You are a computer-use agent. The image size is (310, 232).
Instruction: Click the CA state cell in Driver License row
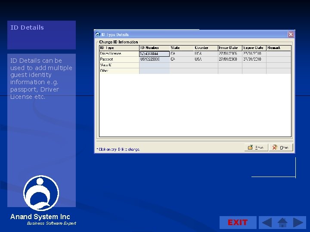182,54
